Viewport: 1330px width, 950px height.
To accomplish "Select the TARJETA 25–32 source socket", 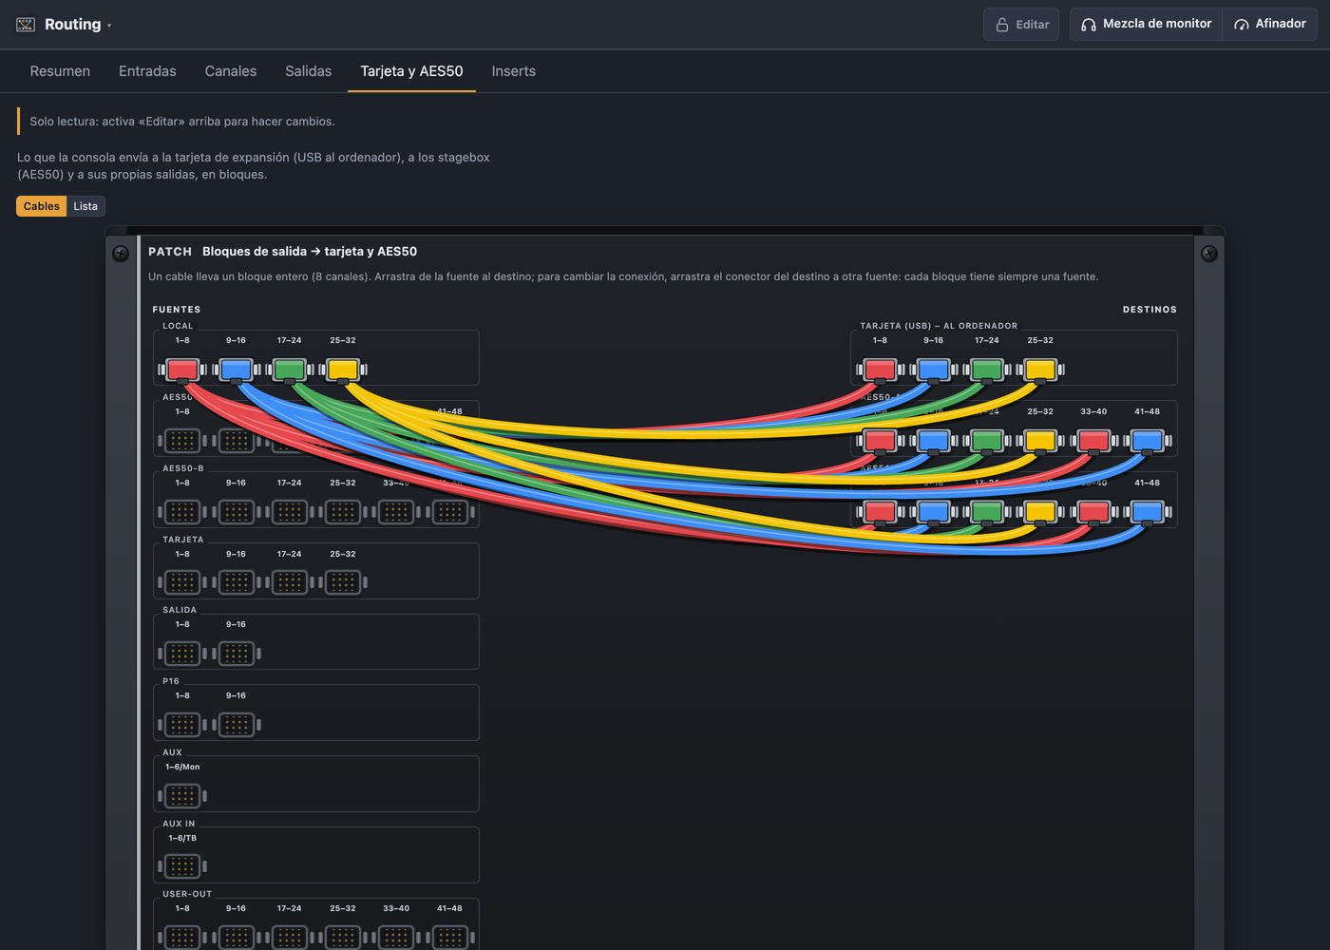I will point(343,582).
